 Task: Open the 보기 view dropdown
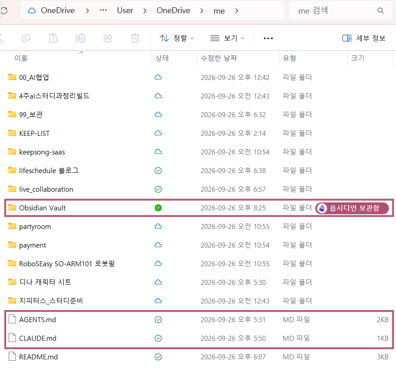pyautogui.click(x=227, y=38)
